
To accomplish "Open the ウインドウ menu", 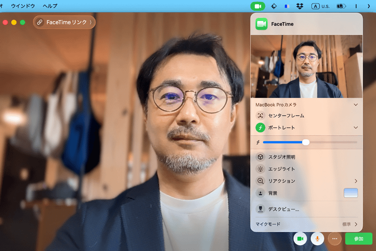I will [x=23, y=6].
